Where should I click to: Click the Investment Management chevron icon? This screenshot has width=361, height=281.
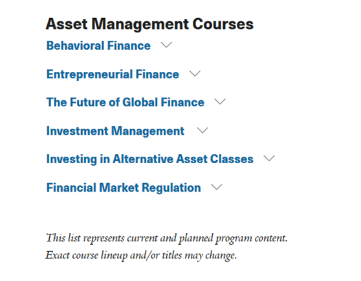pos(202,130)
